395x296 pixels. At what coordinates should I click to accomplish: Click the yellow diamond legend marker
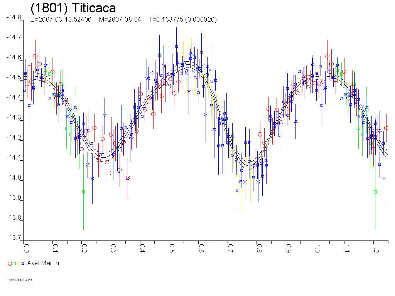(19, 264)
